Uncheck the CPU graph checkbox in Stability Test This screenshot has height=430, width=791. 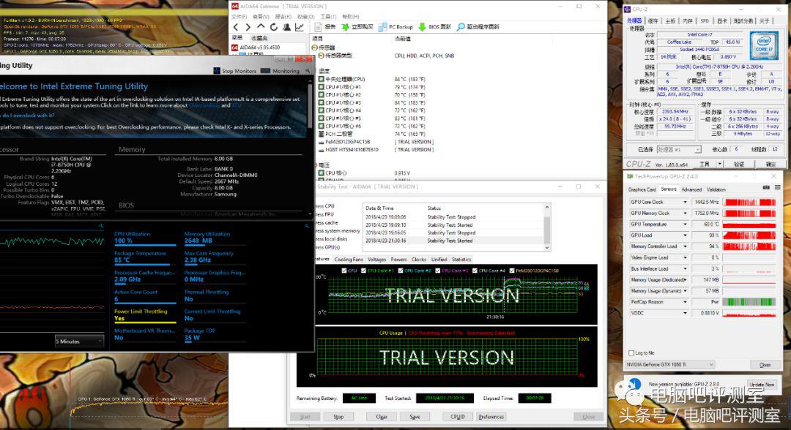tap(344, 271)
